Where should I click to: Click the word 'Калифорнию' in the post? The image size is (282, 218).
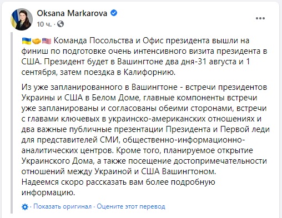(149, 72)
